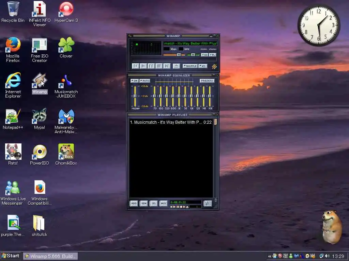Select the purple.The... file icon

coord(13,226)
